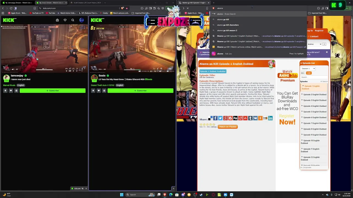This screenshot has height=198, width=353.
Task: Click Episode 1 Dubbed Available link
Action: 213,71
